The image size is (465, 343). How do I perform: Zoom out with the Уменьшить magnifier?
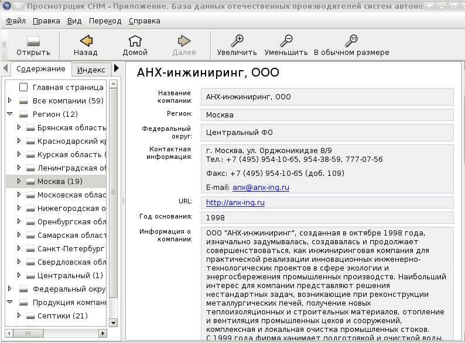(286, 41)
